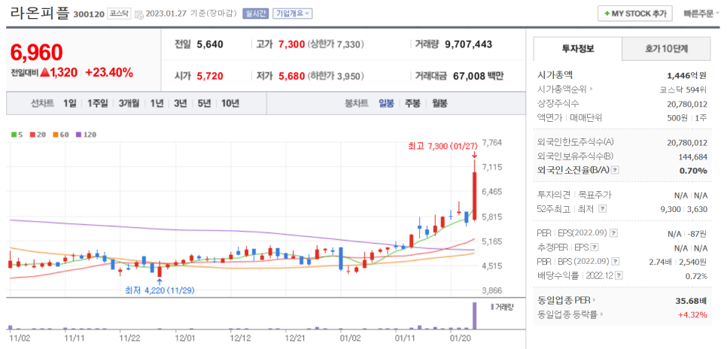This screenshot has height=349, width=727.
Task: Click the current price 6,960
Action: click(37, 53)
